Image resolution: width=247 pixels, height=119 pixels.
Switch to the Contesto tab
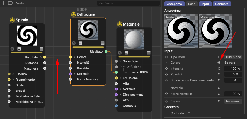pyautogui.click(x=222, y=4)
